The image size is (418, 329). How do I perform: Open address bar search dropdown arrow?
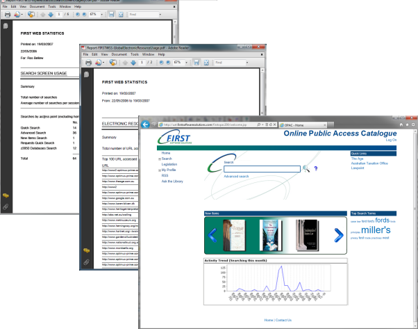262,125
